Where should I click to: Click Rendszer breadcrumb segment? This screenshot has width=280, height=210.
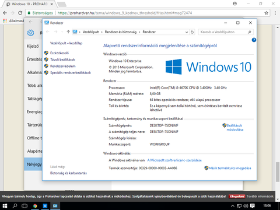point(149,32)
